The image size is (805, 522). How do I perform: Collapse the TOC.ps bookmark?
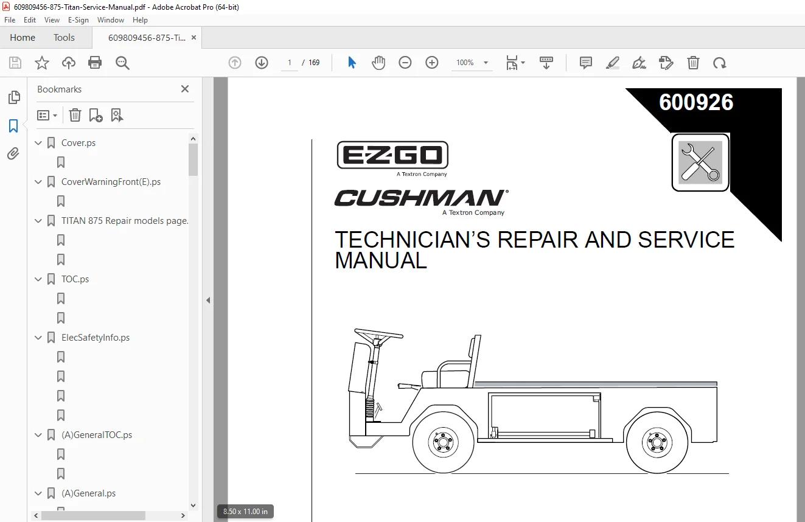[38, 279]
